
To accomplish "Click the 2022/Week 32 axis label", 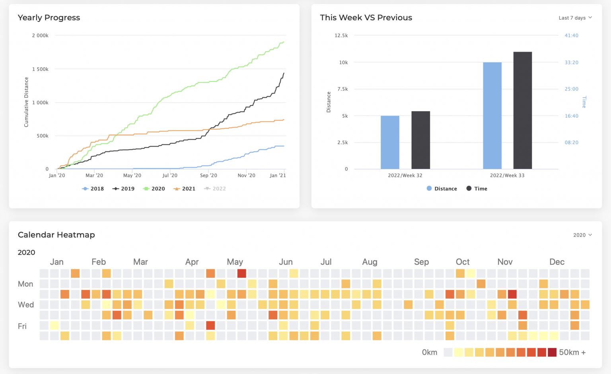I will 405,175.
